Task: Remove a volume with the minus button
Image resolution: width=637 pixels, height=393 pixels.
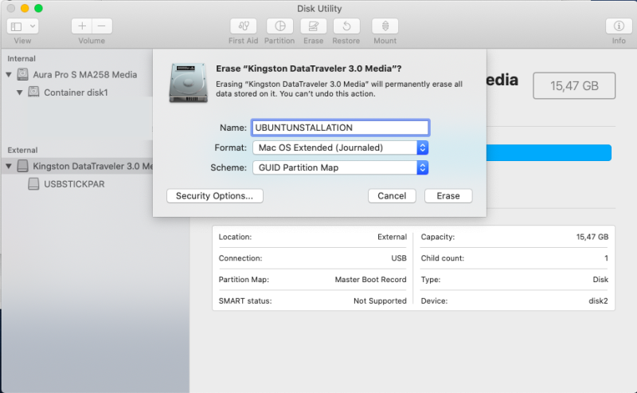Action: click(102, 26)
